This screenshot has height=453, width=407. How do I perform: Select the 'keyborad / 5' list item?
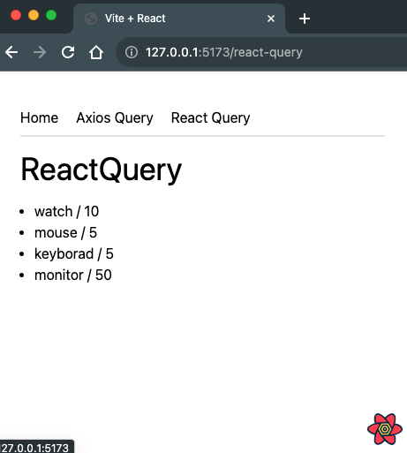74,253
